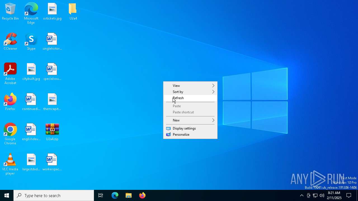358x201 pixels.
Task: Launch Firefox from the taskbar
Action: point(142,195)
